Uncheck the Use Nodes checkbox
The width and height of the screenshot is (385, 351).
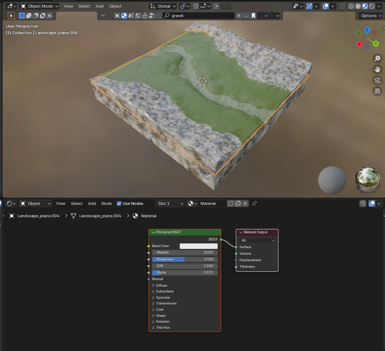click(119, 203)
